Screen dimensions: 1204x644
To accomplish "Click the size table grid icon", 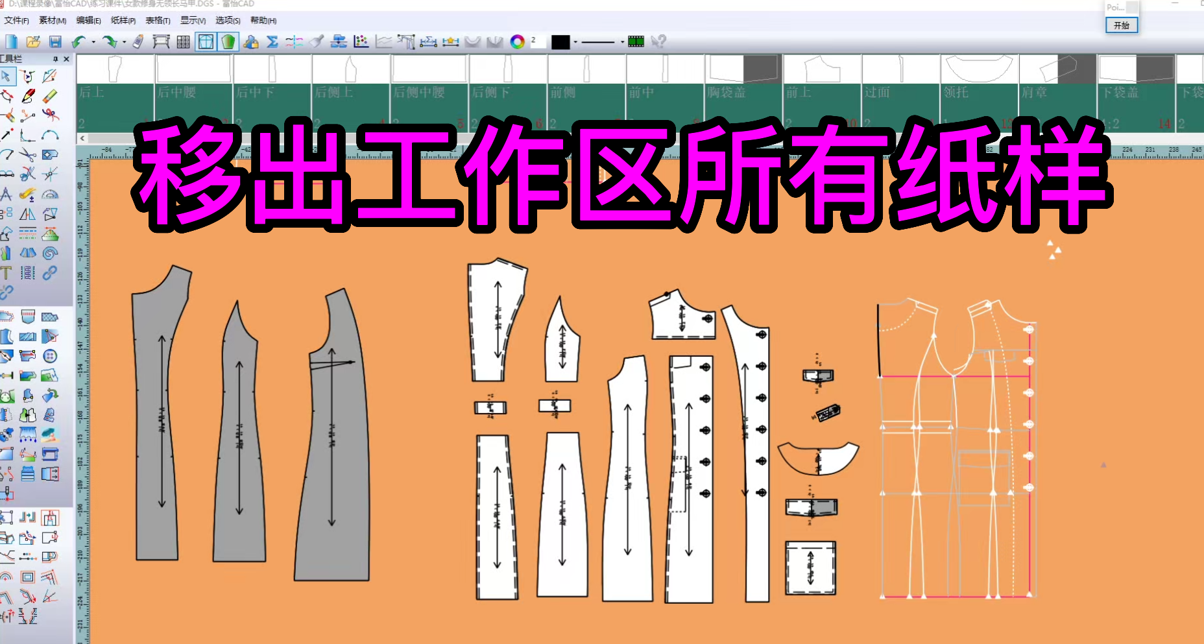I will point(184,42).
